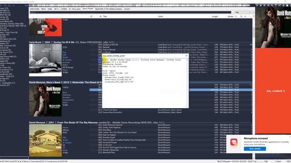Click the Big Mamosa house album cover
The height and width of the screenshot is (163, 291).
45,140
